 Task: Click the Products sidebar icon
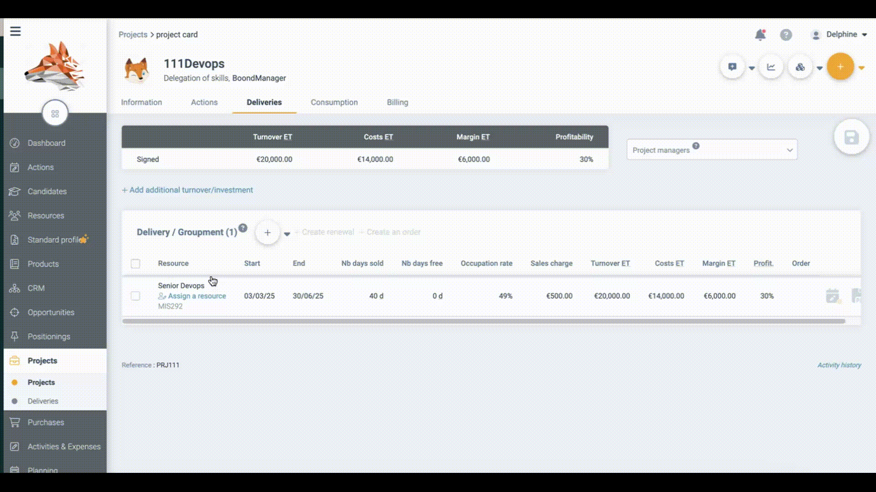click(15, 264)
